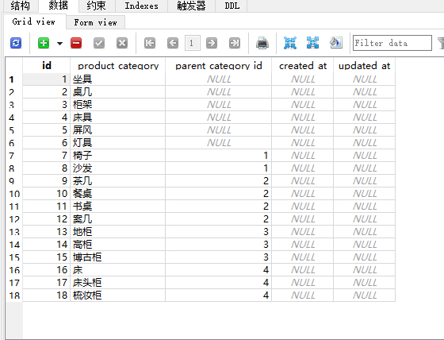Open the dropdown arrow beside insert row
Image resolution: width=444 pixels, height=340 pixels.
[x=59, y=44]
